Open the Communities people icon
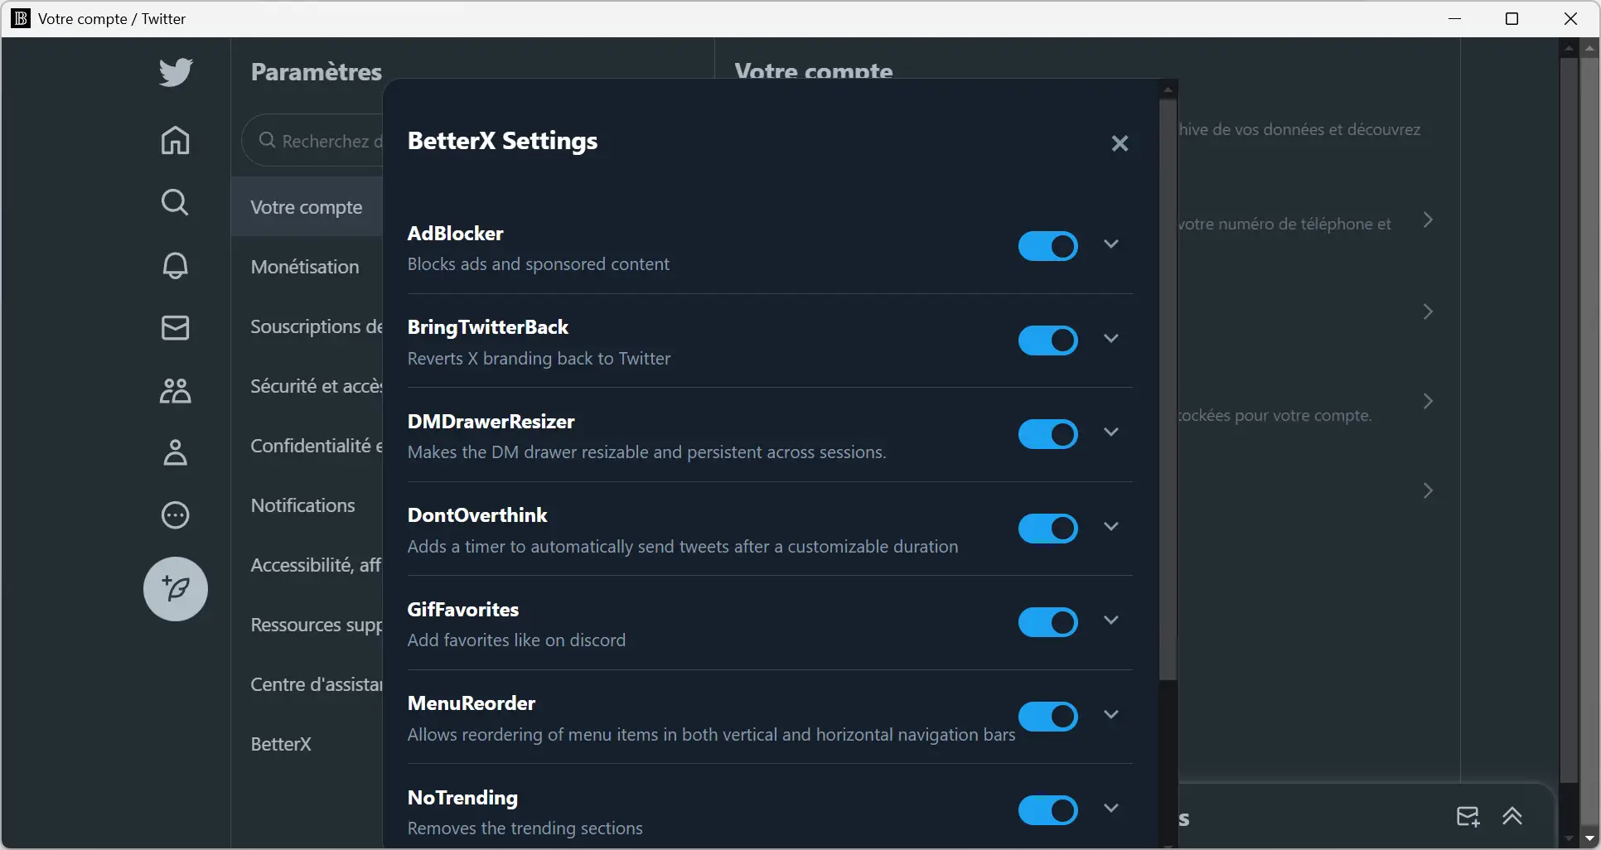 (175, 390)
